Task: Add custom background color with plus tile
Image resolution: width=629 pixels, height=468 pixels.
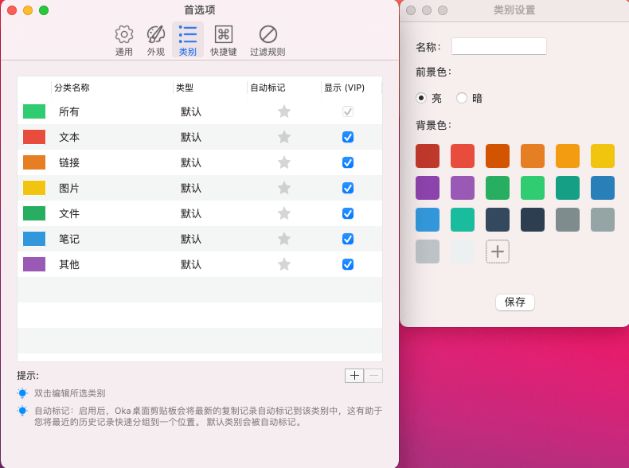Action: 498,252
